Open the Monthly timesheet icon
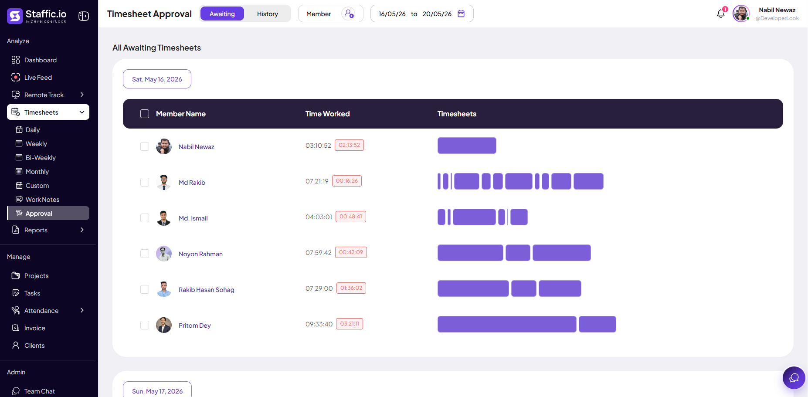This screenshot has width=808, height=397. 19,171
